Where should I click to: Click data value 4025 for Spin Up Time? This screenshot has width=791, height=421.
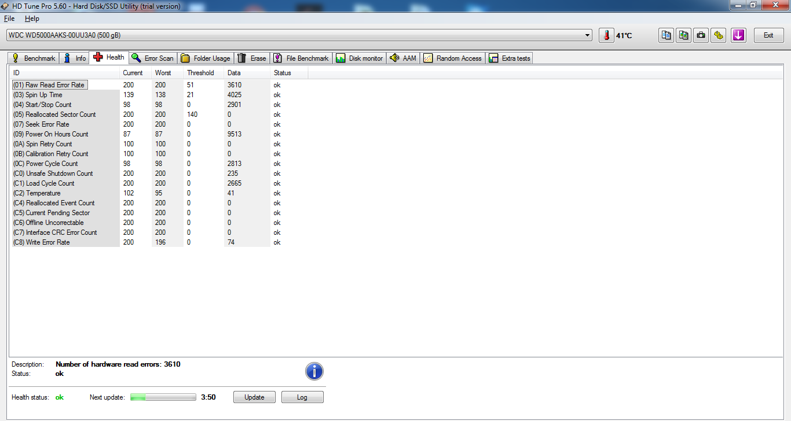pos(235,95)
